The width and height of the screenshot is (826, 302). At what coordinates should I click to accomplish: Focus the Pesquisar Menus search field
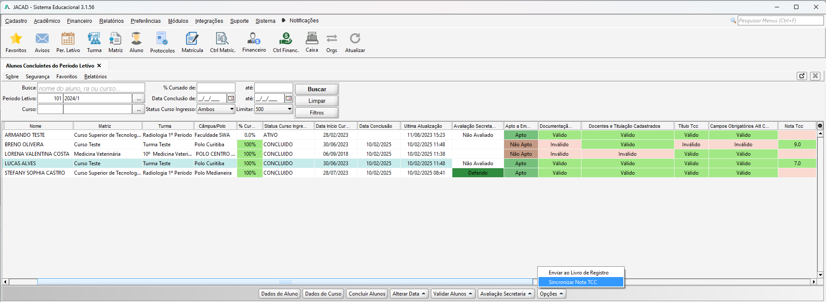click(x=780, y=21)
